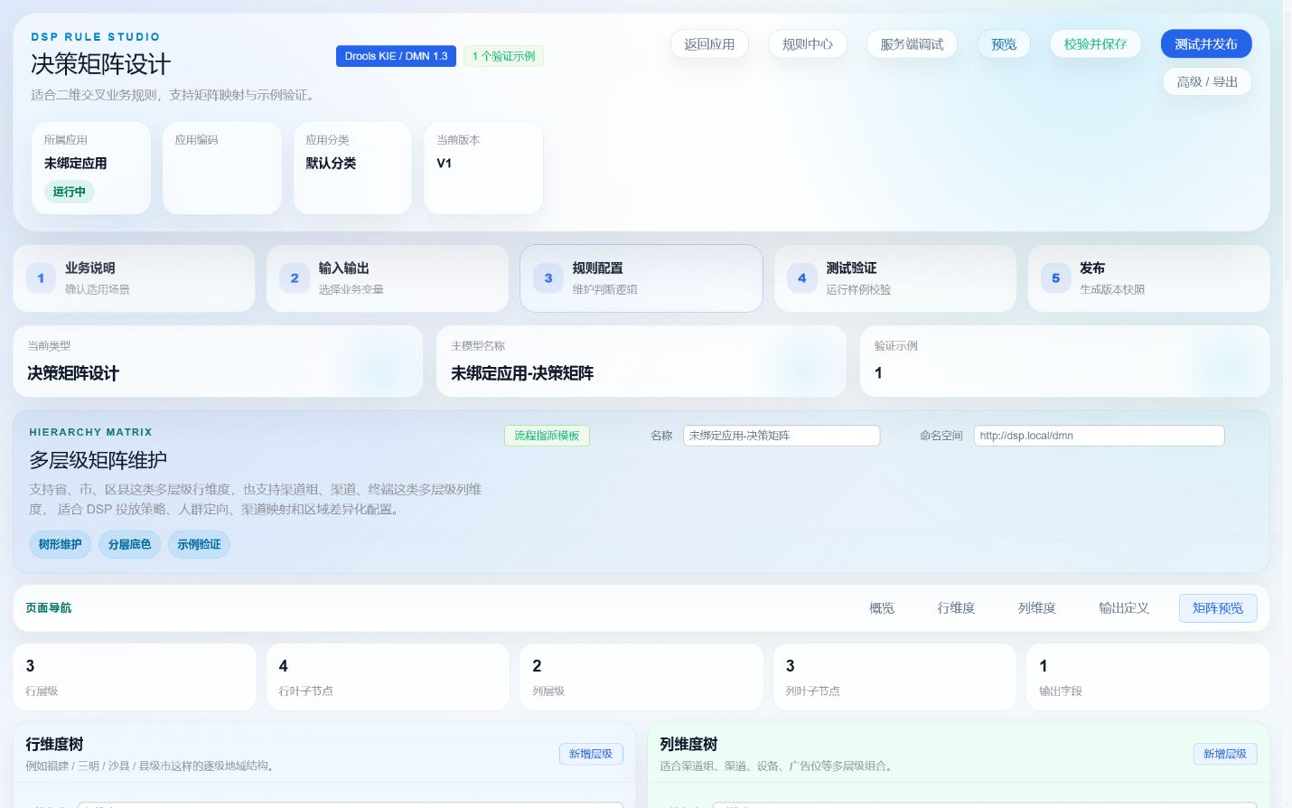The image size is (1292, 808).
Task: Click the 示例验证 chip
Action: click(x=199, y=544)
